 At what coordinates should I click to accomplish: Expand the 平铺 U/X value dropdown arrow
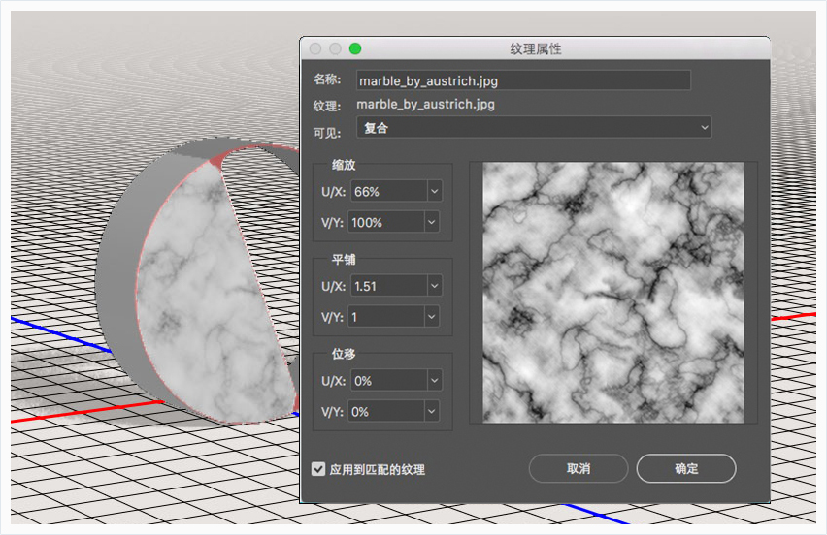[x=435, y=286]
